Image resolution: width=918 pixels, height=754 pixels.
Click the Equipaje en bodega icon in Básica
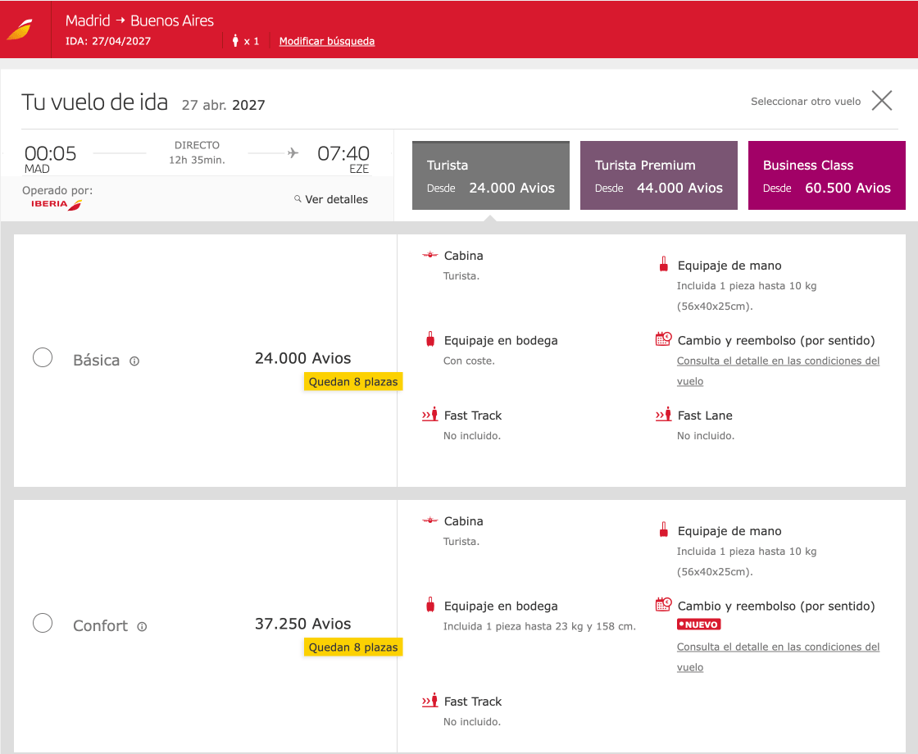coord(430,339)
